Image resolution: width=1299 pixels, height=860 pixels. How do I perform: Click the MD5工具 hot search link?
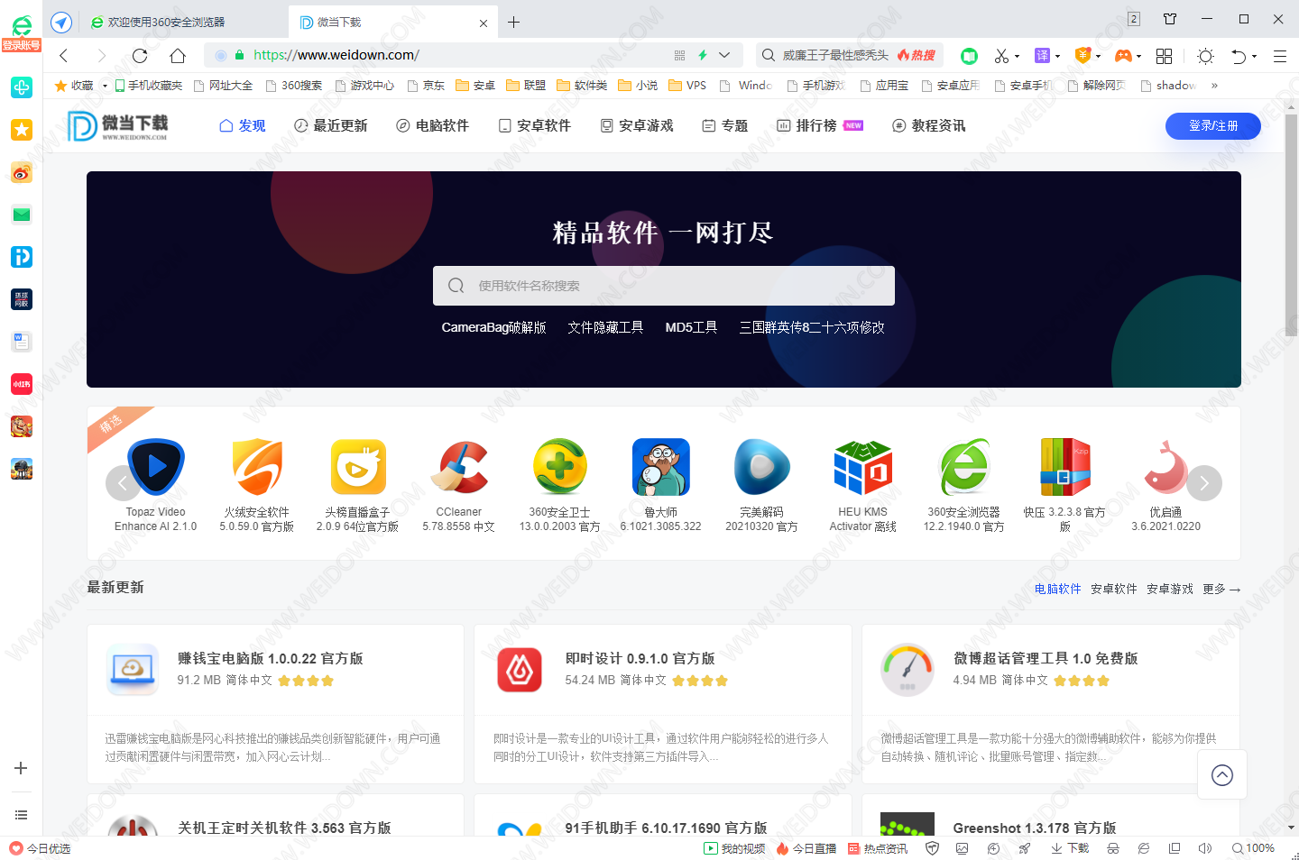click(691, 327)
